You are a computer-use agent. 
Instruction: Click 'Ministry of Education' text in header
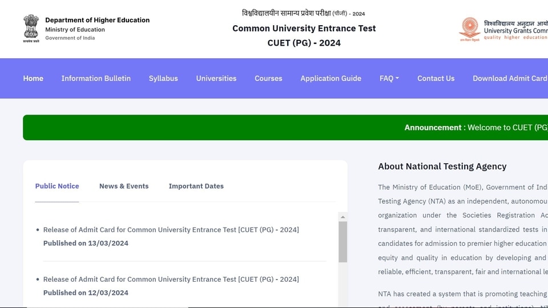pos(75,30)
